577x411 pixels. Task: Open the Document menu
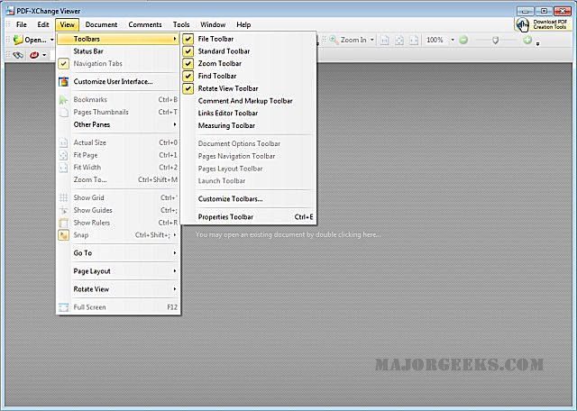[101, 24]
